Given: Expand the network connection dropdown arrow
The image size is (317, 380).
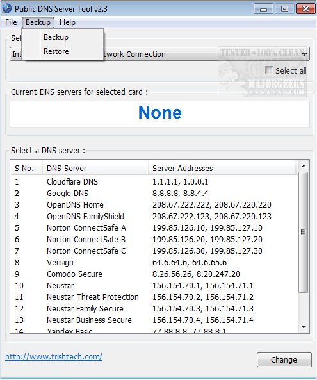Looking at the screenshot, I should 304,54.
